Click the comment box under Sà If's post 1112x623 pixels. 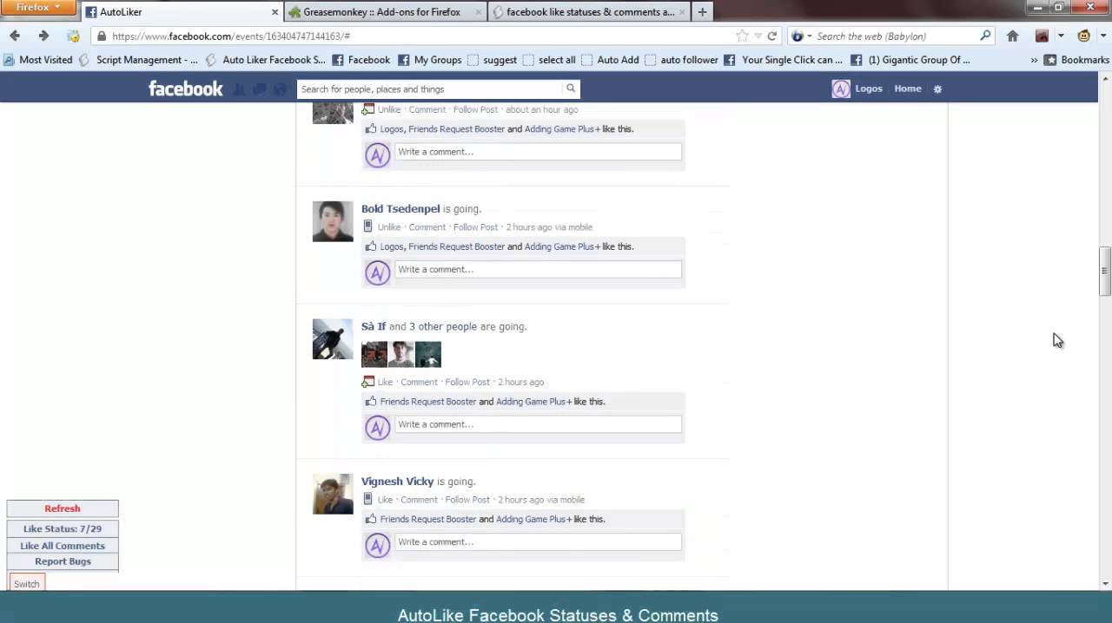point(538,424)
